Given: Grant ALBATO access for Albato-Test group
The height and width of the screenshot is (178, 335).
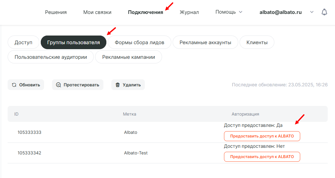Looking at the screenshot, I should [x=262, y=157].
